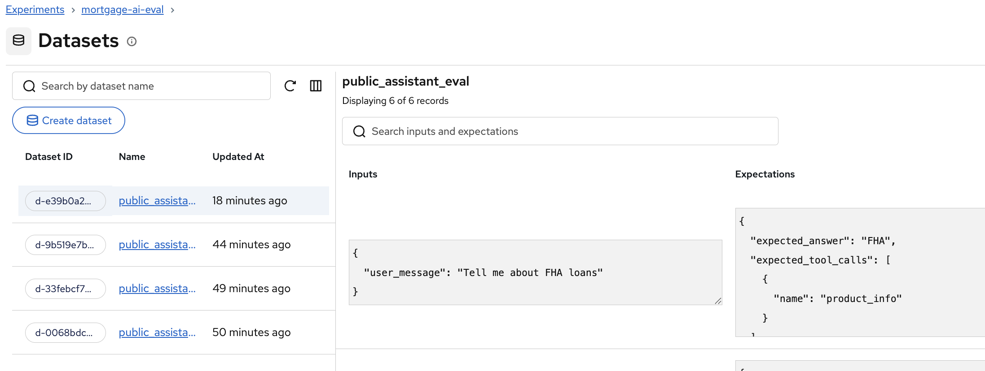The height and width of the screenshot is (371, 985).
Task: Select dataset ID tag d-e39b0a2
Action: coord(65,201)
